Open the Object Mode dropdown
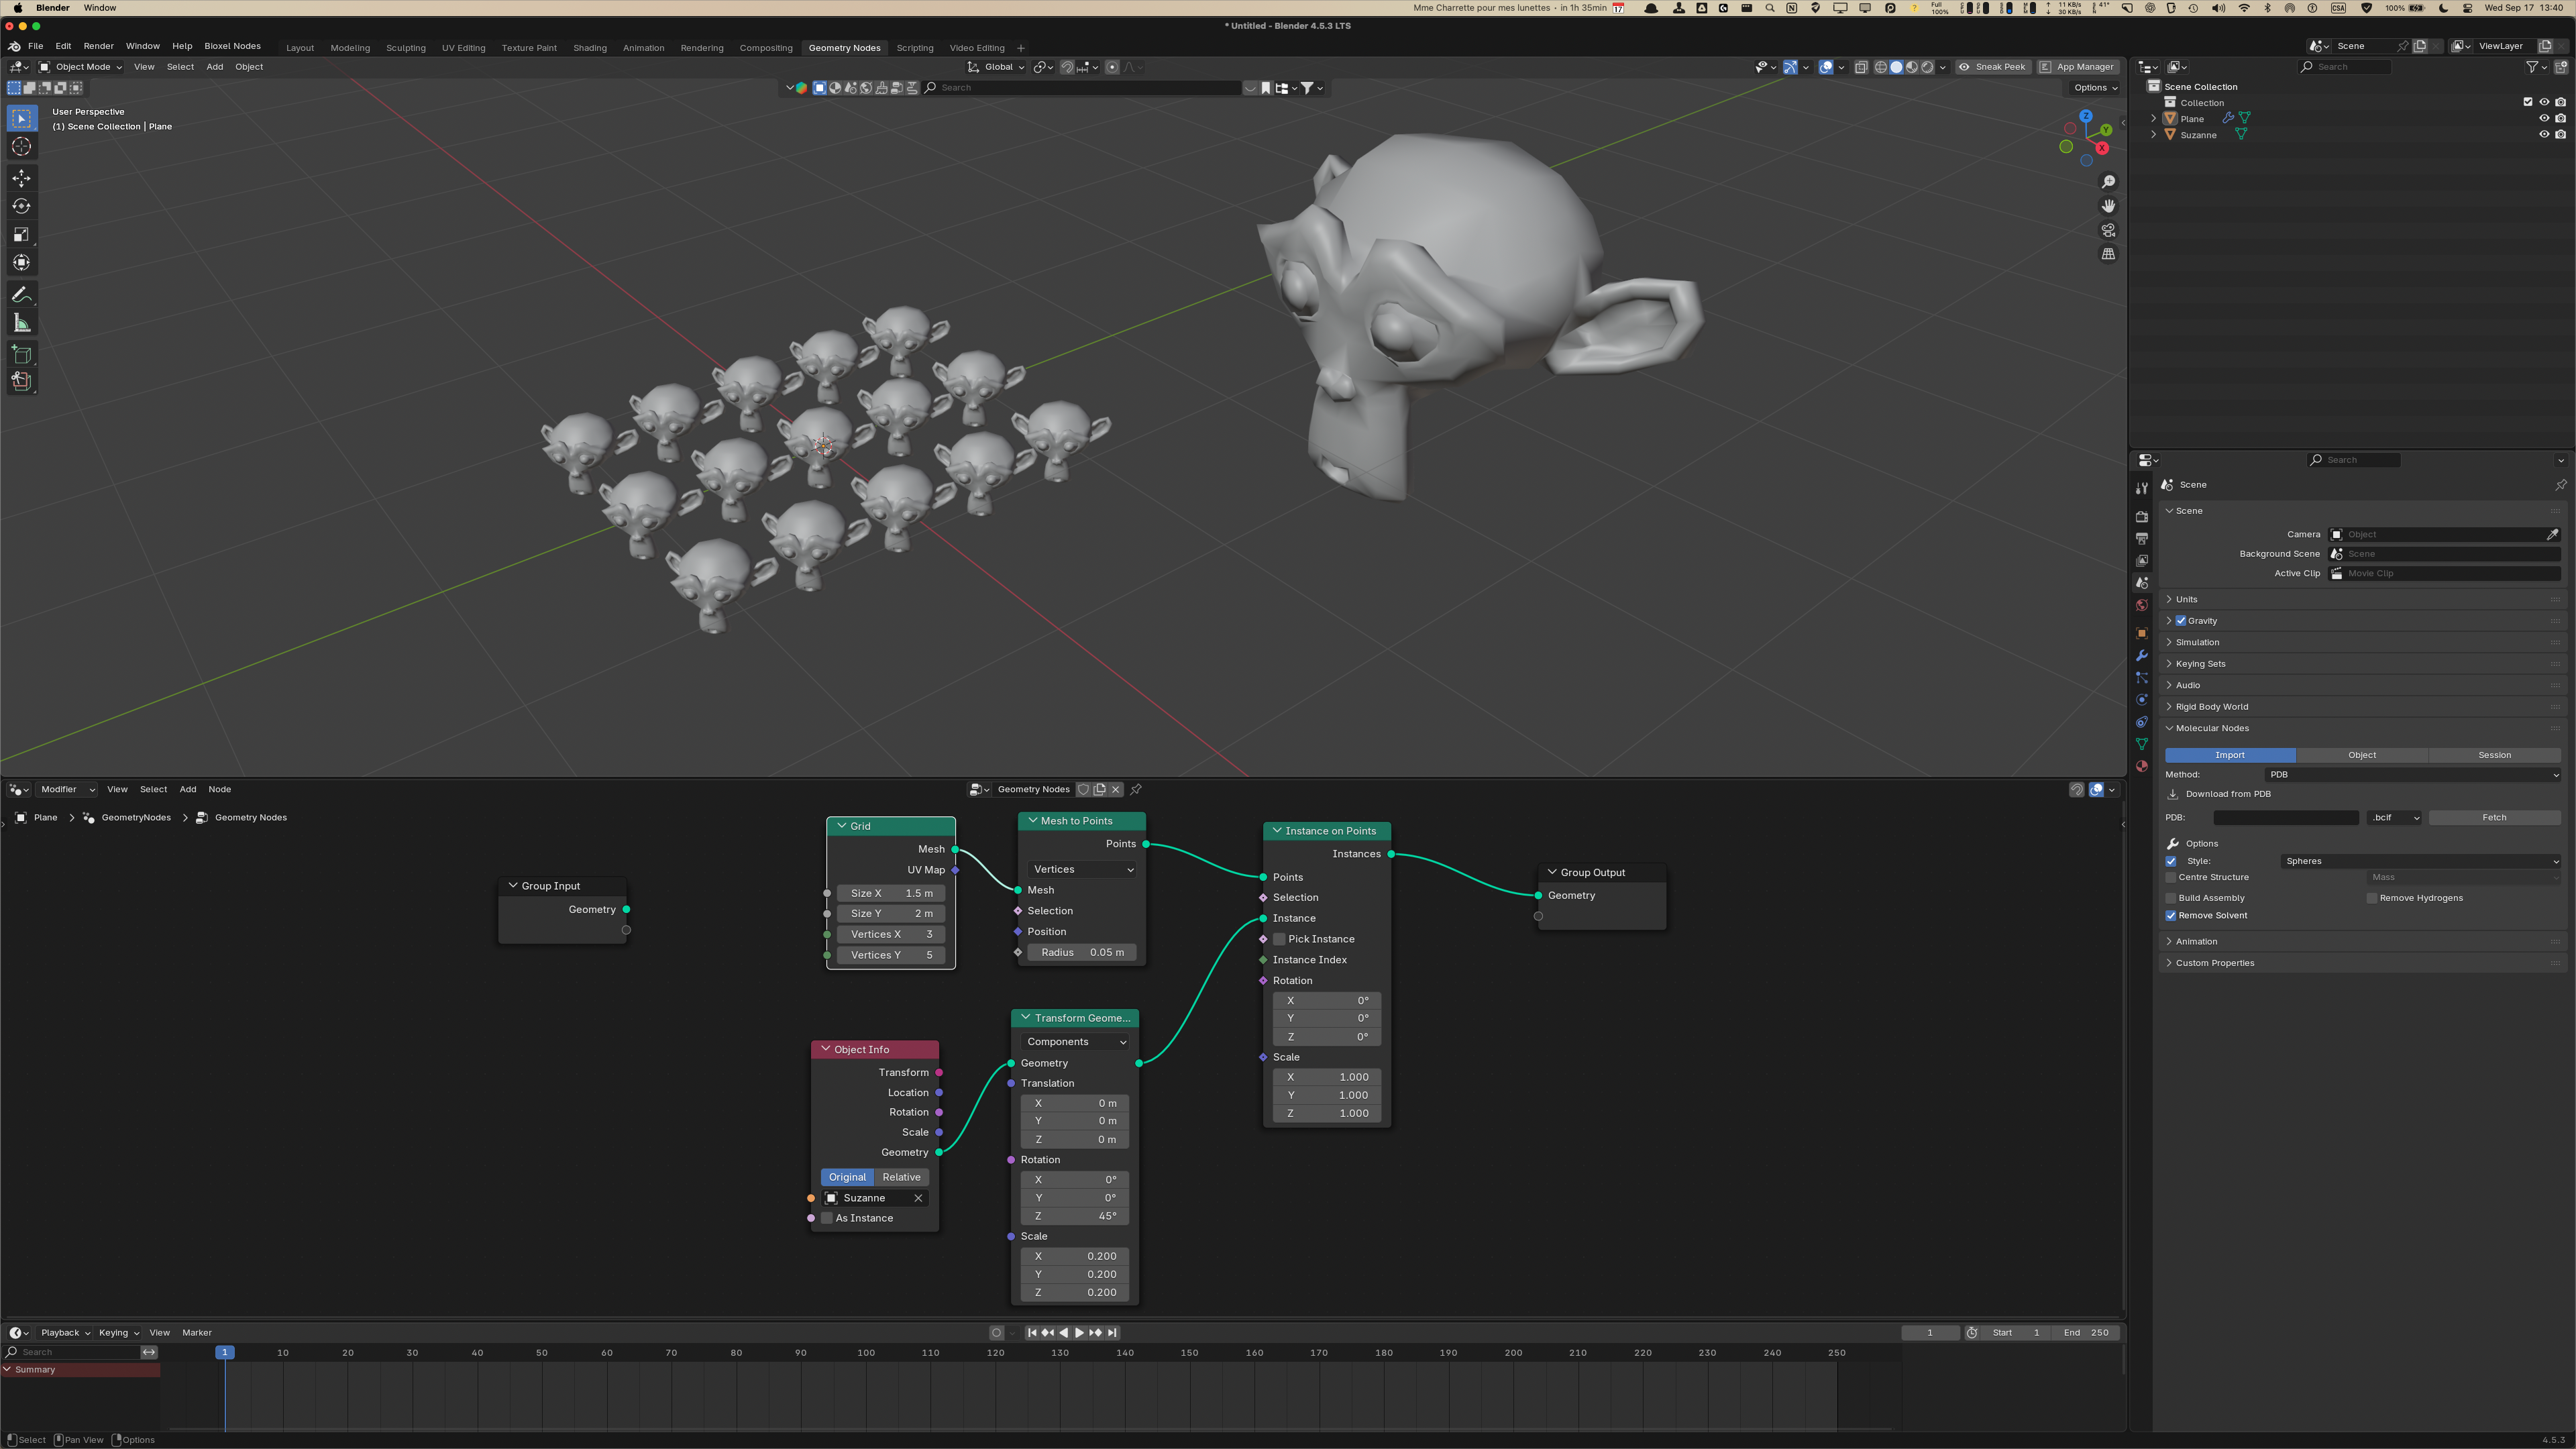 80,67
